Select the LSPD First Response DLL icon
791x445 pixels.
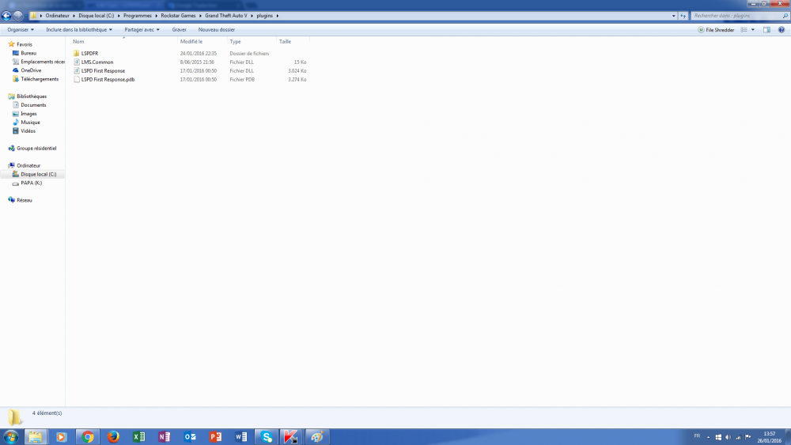point(76,70)
